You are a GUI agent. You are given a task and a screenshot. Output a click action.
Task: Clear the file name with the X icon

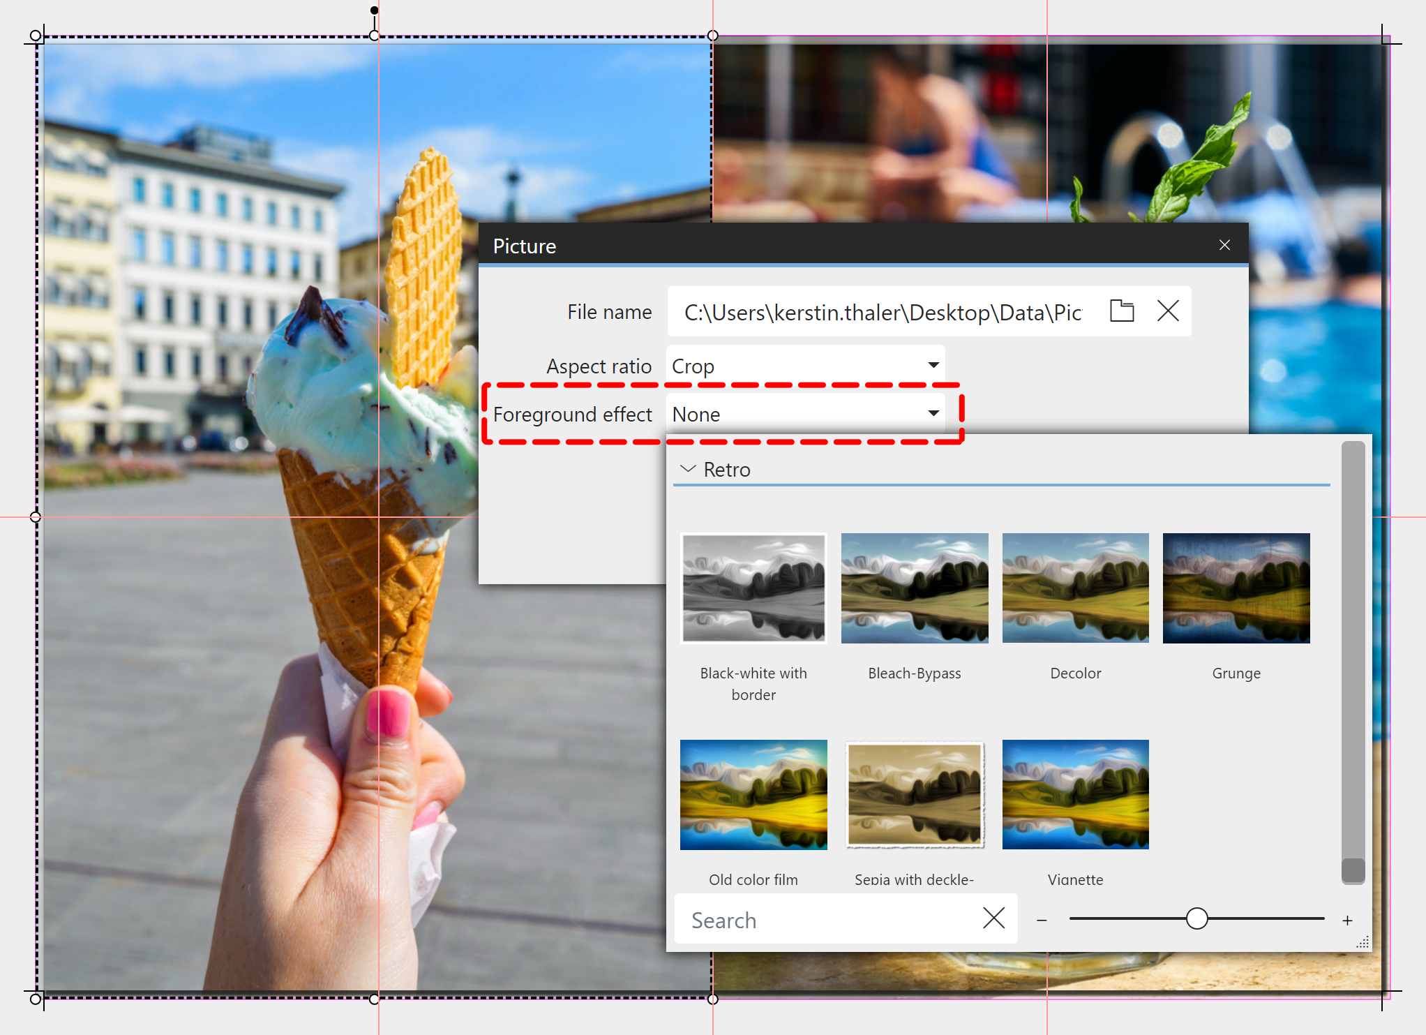click(x=1169, y=311)
